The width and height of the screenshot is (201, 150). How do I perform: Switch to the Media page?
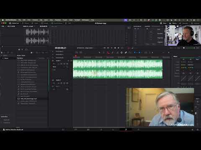coord(63,130)
